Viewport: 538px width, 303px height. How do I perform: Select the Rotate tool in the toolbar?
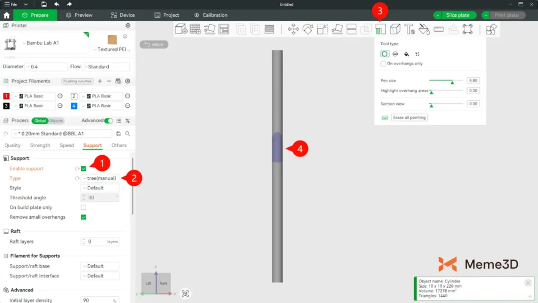coord(308,29)
